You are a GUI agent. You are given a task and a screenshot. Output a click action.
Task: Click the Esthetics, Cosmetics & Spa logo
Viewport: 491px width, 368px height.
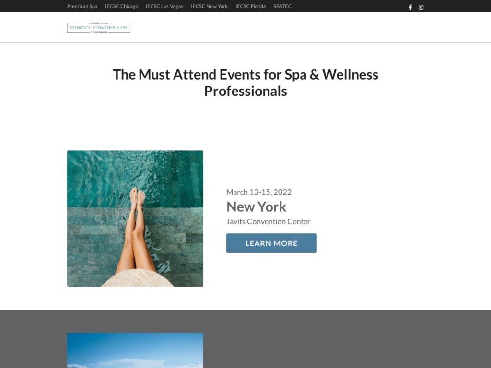click(x=99, y=27)
